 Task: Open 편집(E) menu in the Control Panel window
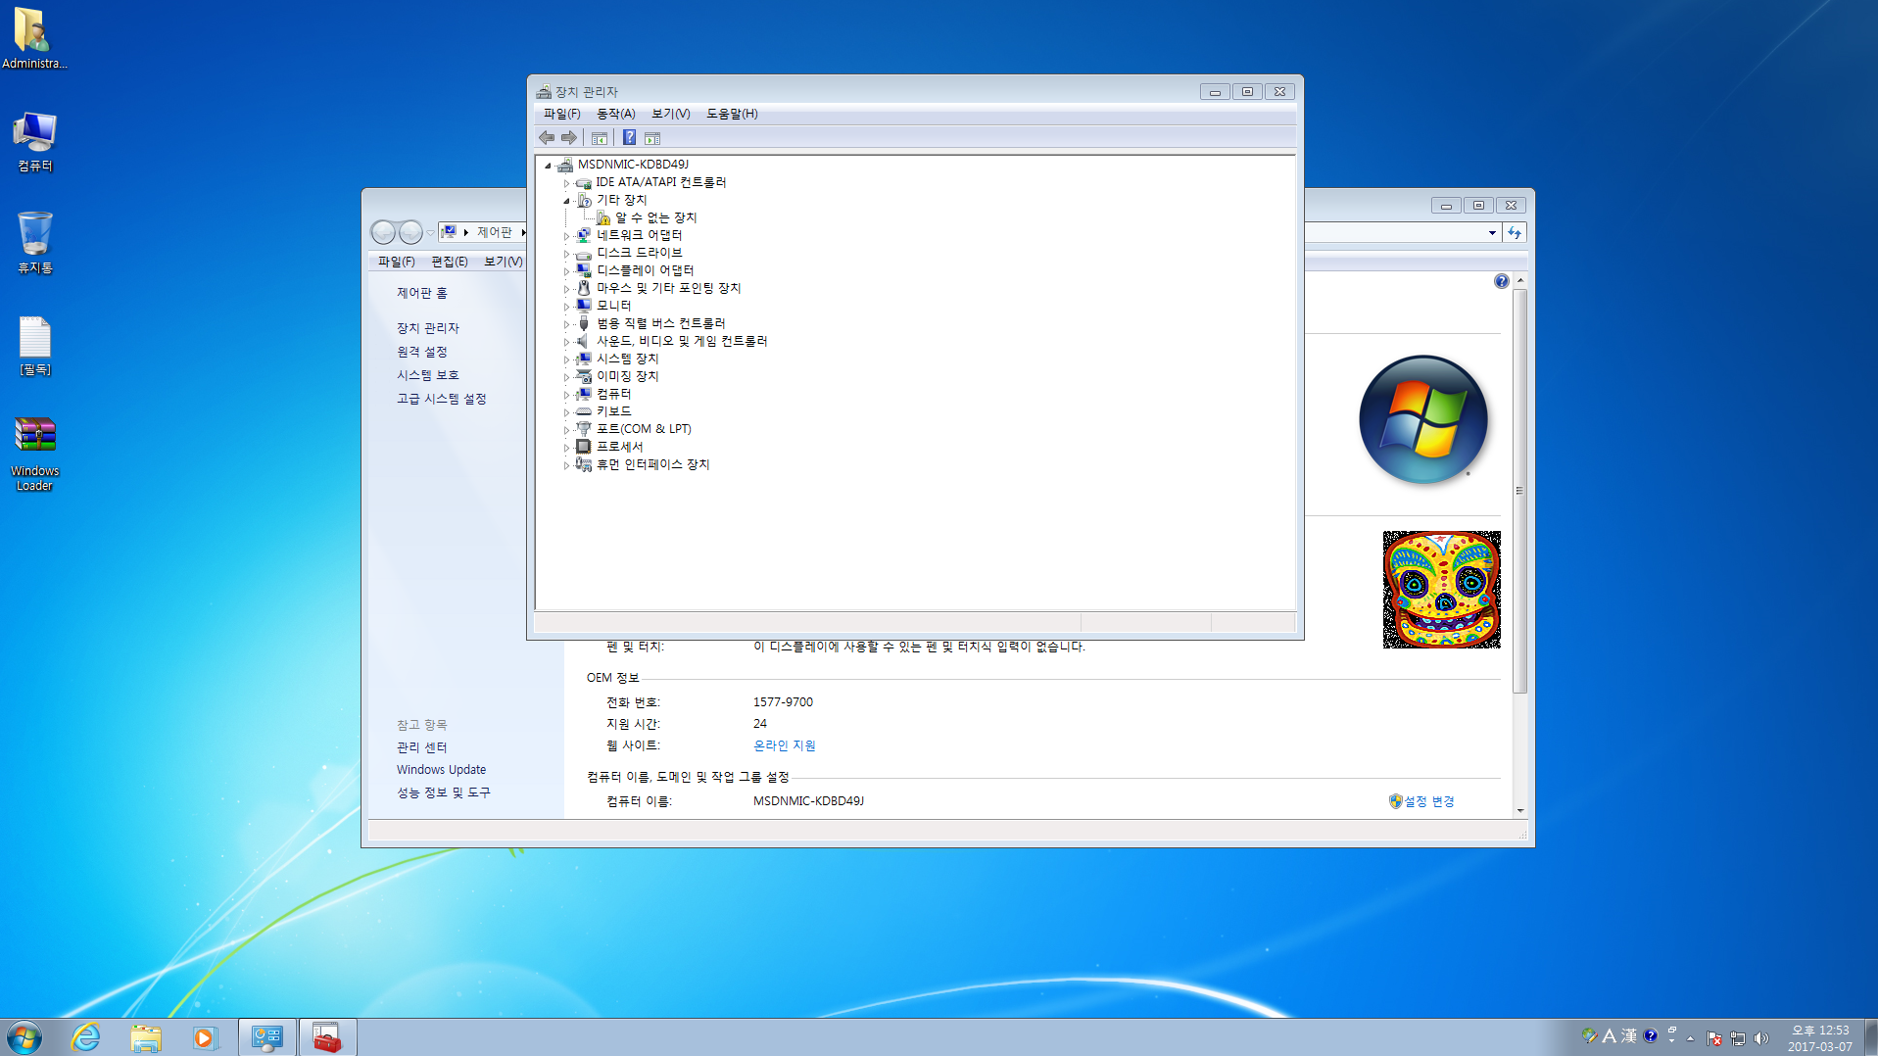(450, 262)
